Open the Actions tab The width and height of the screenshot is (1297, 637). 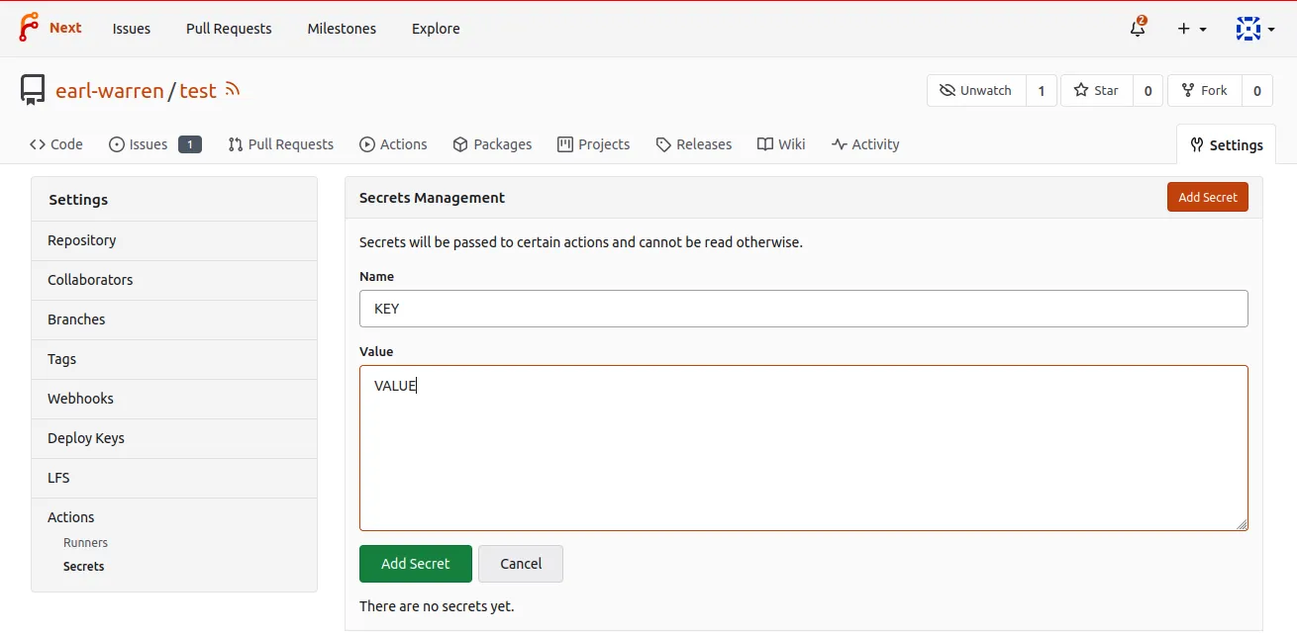click(393, 144)
